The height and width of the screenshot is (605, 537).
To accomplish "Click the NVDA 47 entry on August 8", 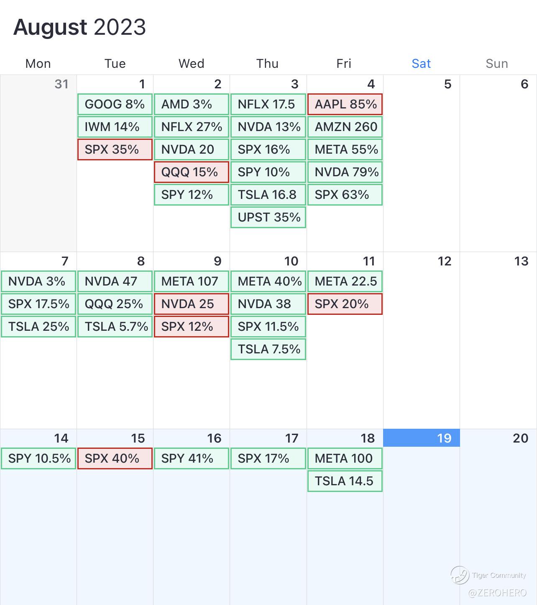I will pyautogui.click(x=115, y=281).
